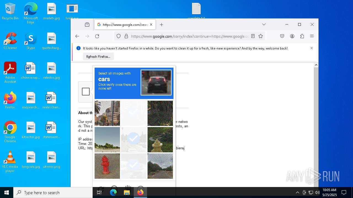Select the quotecharg image file on desktop

52,41
